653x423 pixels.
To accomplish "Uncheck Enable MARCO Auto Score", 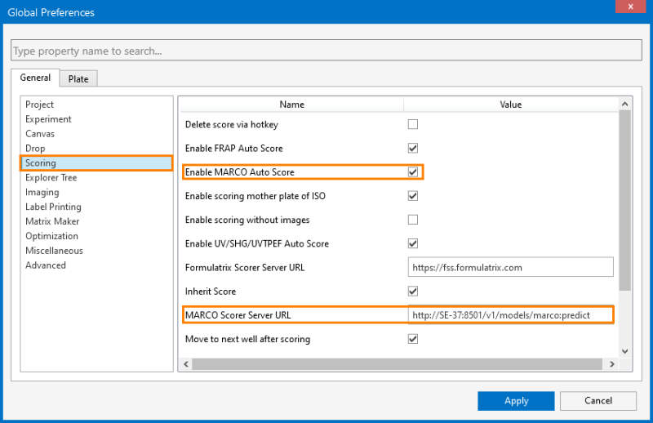I will pyautogui.click(x=413, y=172).
